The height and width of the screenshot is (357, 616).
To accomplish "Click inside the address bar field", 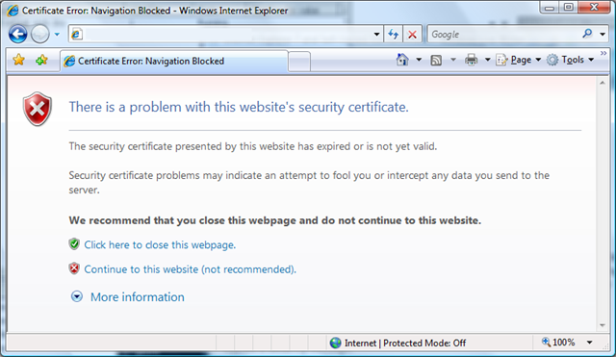I will pos(226,35).
